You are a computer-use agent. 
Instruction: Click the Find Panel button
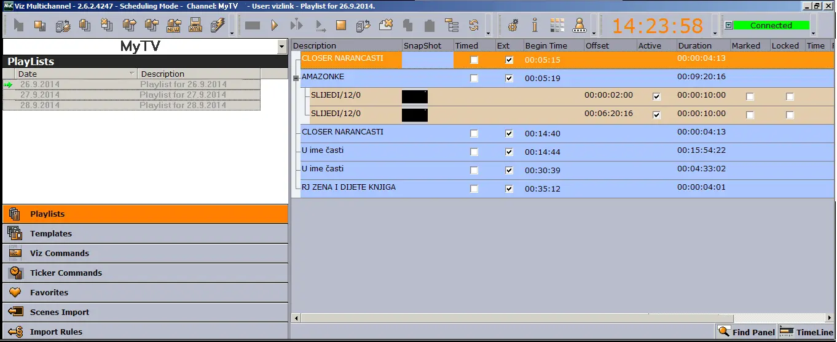[x=746, y=332]
